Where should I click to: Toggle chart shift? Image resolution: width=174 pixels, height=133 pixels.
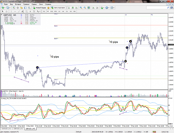click(x=97, y=8)
